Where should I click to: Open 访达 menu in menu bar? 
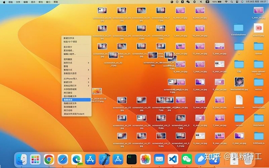[11, 2]
